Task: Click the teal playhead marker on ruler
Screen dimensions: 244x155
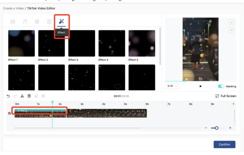Action: point(53,102)
